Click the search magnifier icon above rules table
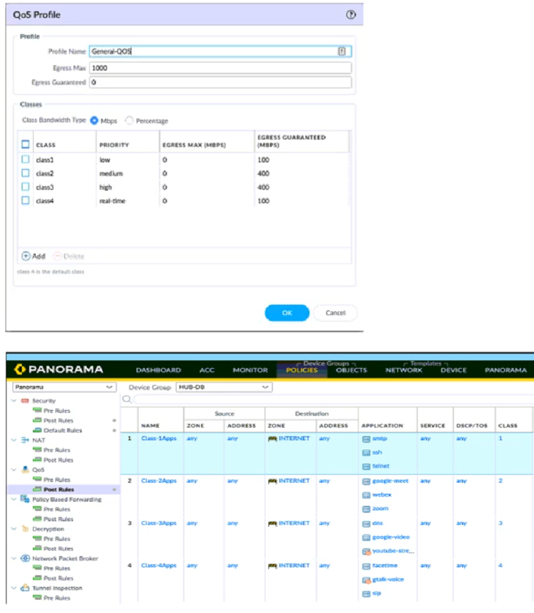 [127, 399]
